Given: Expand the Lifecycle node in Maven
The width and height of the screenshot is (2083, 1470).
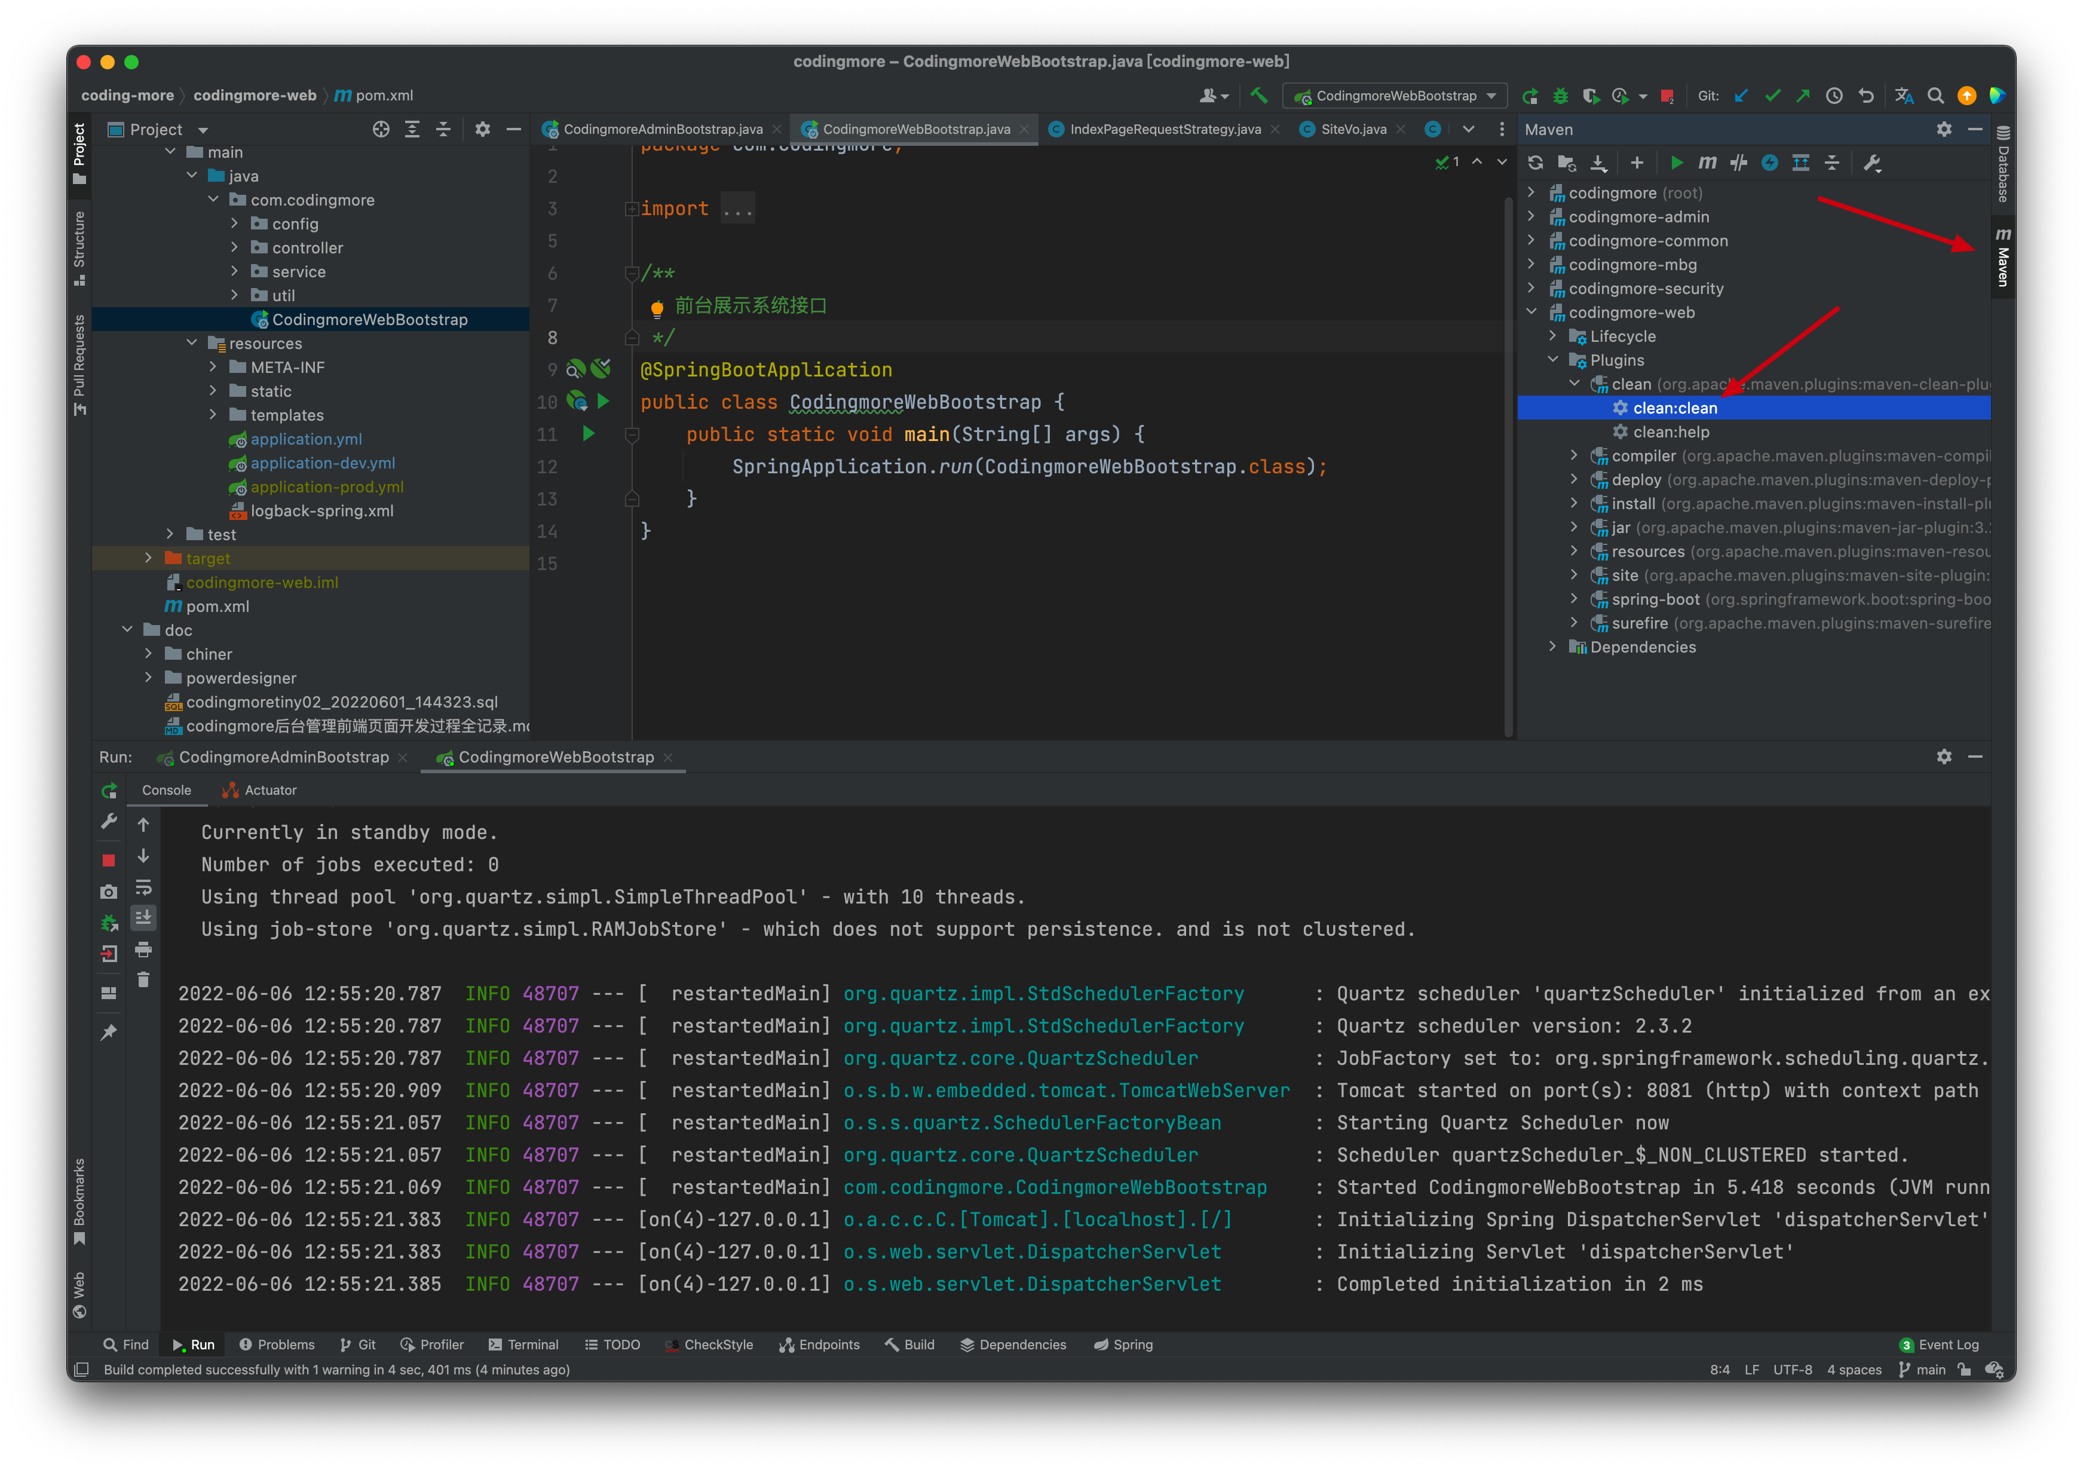Looking at the screenshot, I should pos(1552,336).
